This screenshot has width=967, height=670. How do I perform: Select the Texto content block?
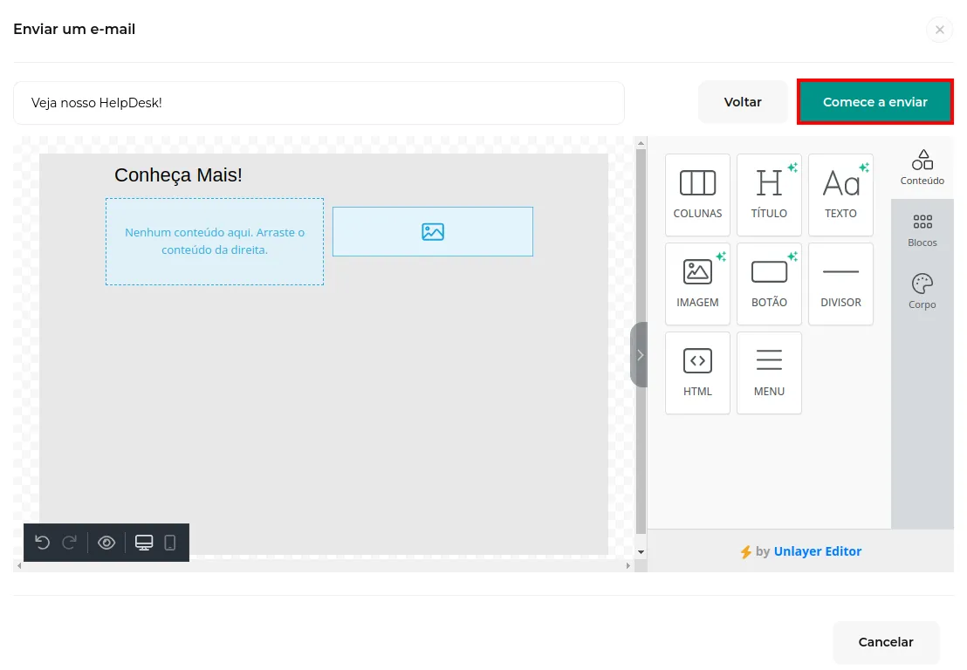[840, 195]
